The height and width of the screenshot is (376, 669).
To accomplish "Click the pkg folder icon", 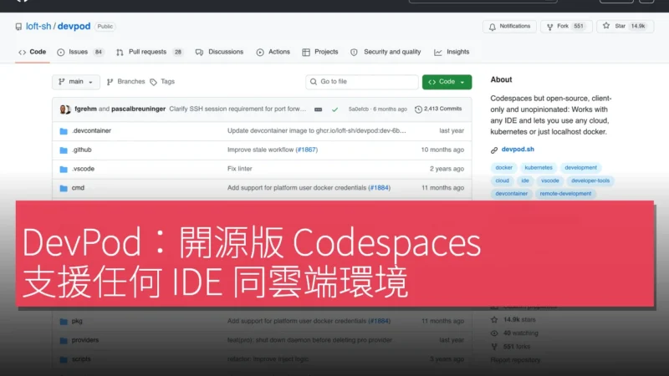I will tap(64, 322).
